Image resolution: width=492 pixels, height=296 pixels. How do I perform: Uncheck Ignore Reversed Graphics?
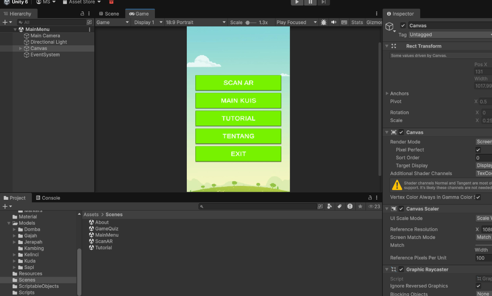click(478, 286)
